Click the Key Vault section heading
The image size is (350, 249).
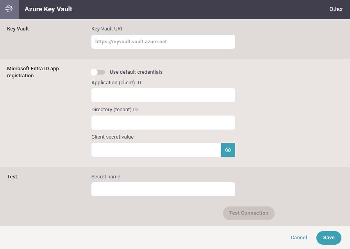coord(18,29)
